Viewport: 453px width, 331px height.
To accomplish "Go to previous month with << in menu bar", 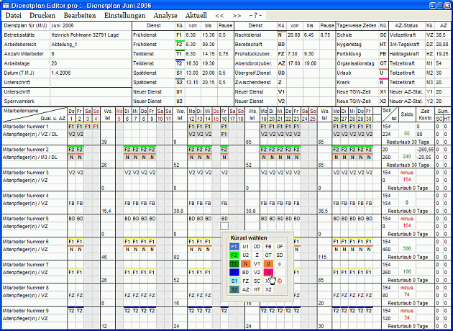I will [219, 16].
